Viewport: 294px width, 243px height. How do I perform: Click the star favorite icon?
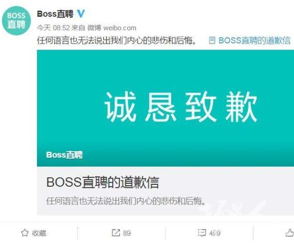pos(25,233)
